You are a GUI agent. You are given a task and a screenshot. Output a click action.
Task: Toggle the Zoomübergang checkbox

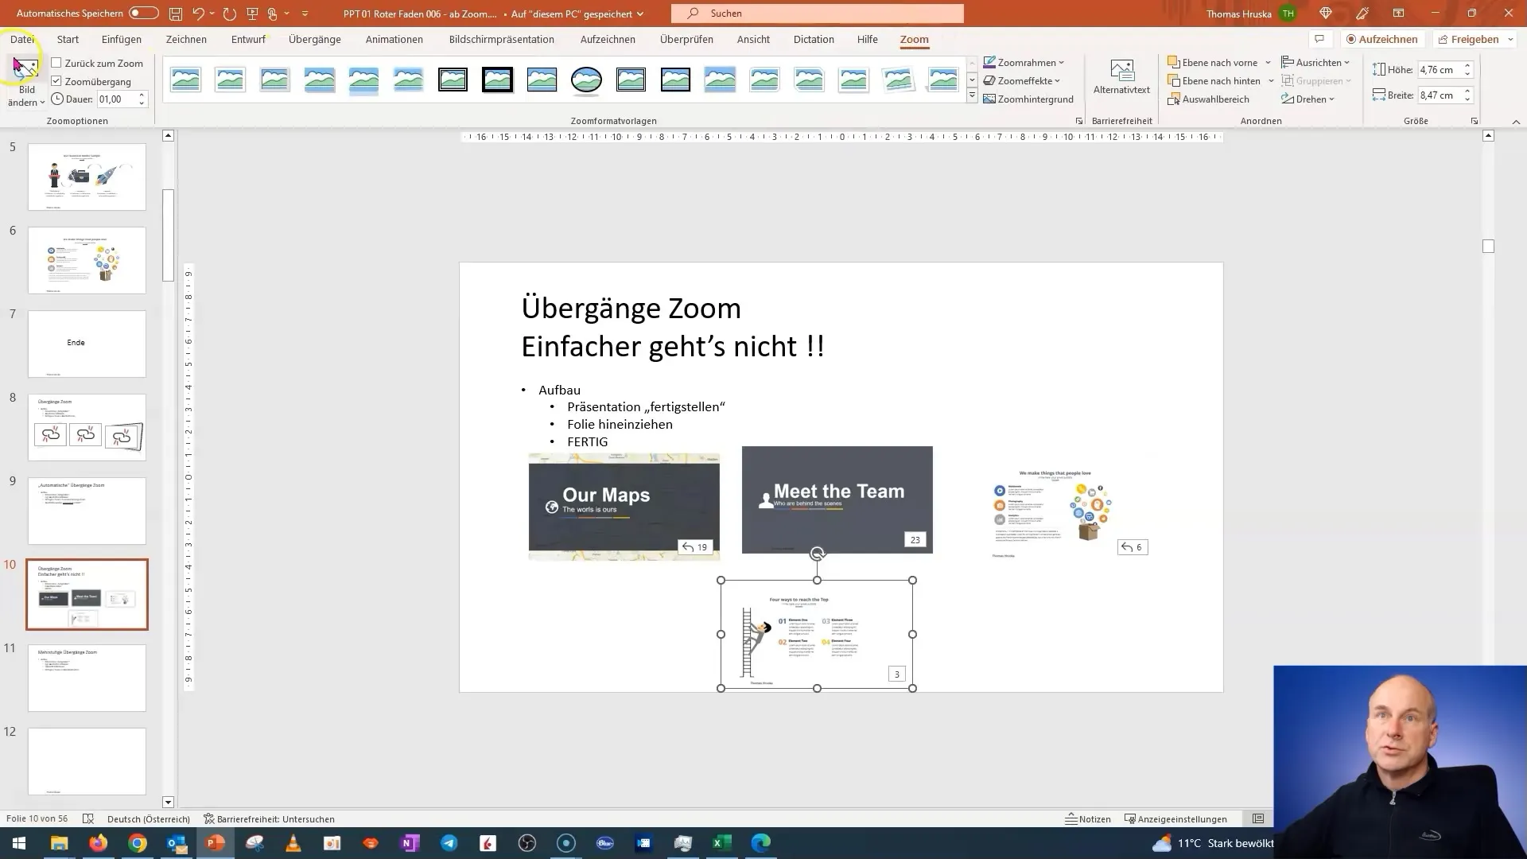(x=56, y=81)
